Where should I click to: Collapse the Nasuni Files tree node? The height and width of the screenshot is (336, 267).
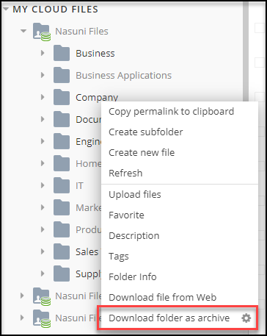pos(23,31)
